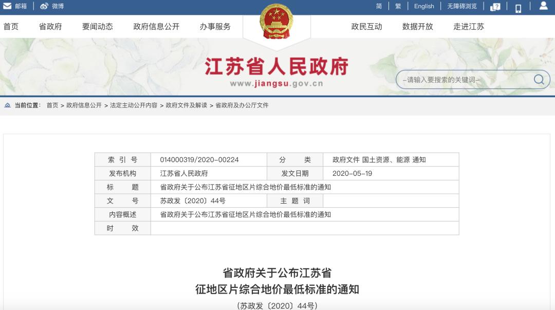Click the question mark help icon
This screenshot has width=555, height=310.
(x=494, y=6)
